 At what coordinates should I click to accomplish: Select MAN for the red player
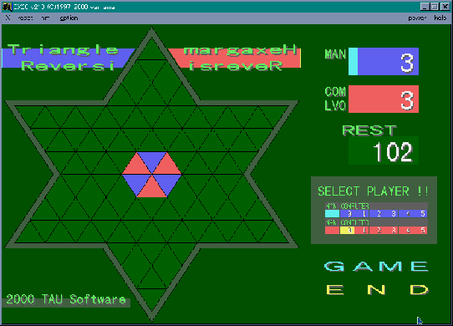pyautogui.click(x=332, y=231)
